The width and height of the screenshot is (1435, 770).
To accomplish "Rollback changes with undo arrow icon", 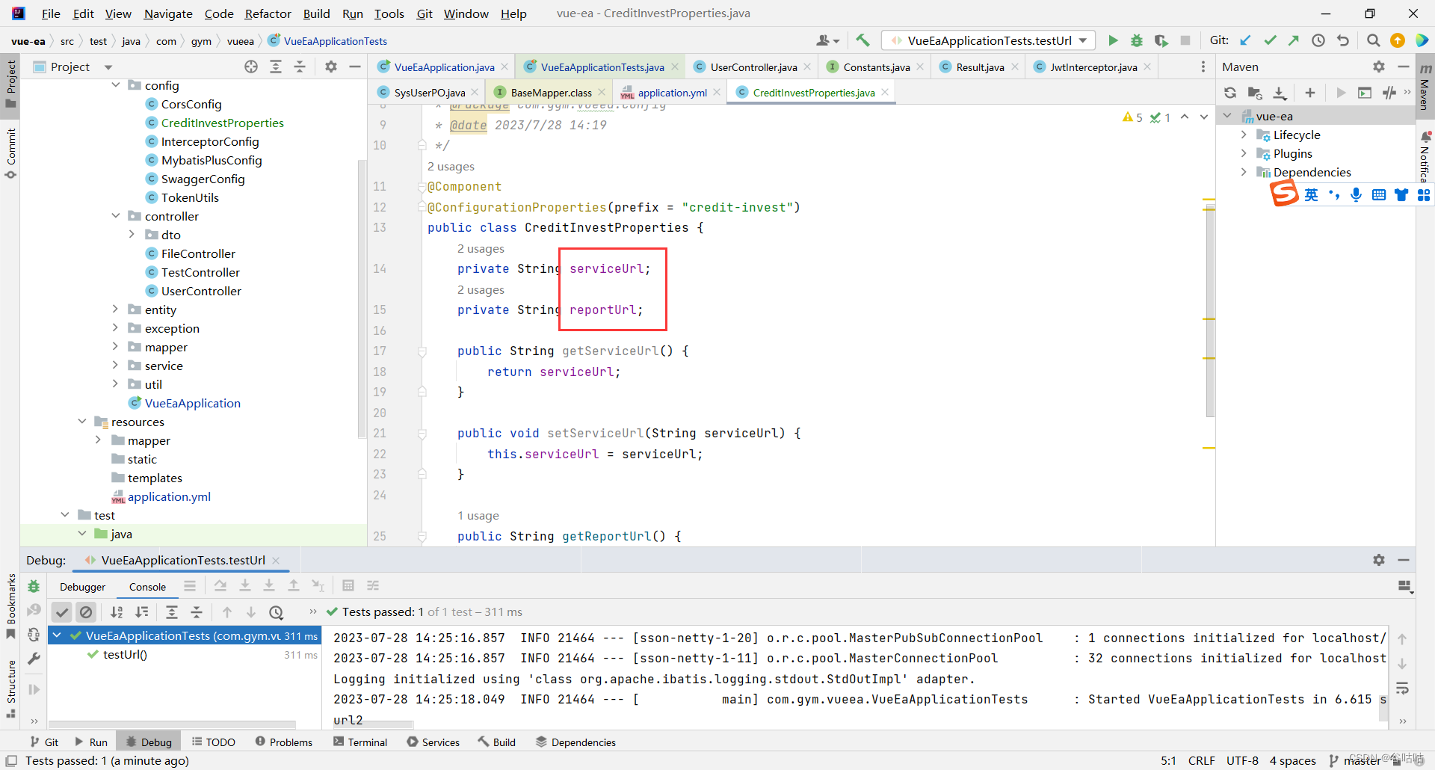I will click(x=1343, y=40).
